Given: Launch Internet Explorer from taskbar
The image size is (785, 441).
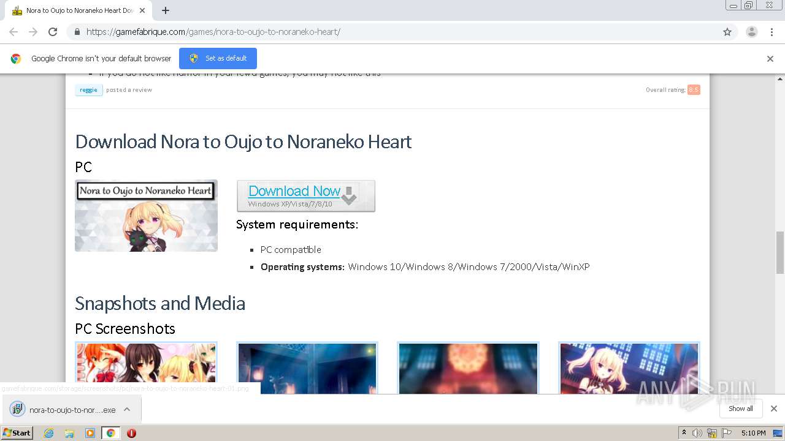Looking at the screenshot, I should 49,433.
